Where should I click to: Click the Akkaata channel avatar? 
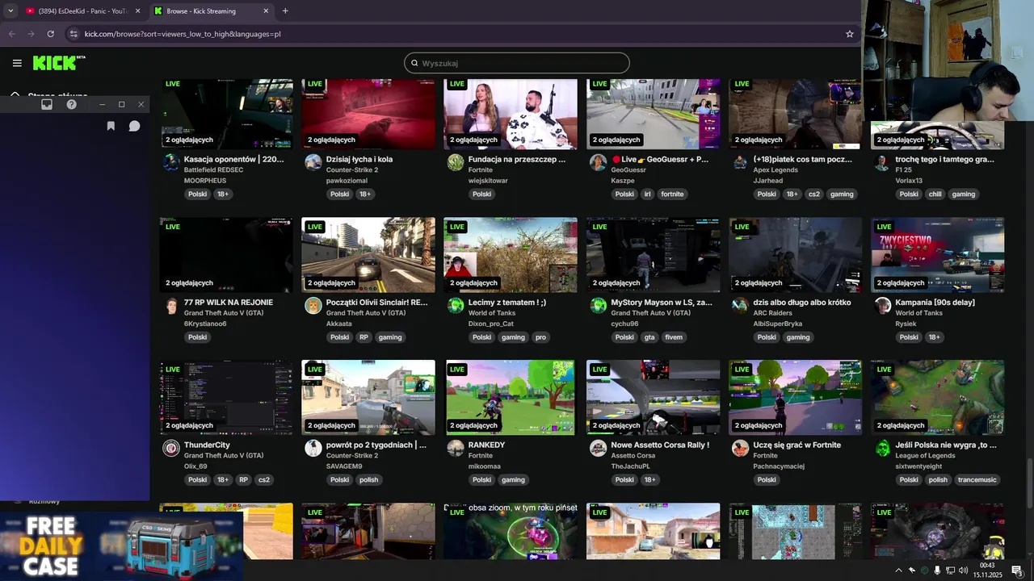[313, 306]
